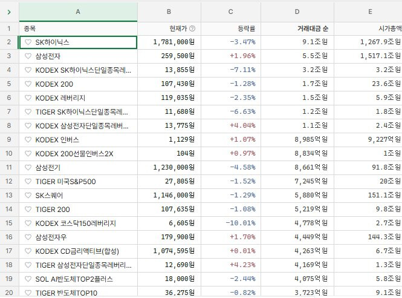Click the 종목 header cell
The width and height of the screenshot is (402, 298).
pos(78,28)
